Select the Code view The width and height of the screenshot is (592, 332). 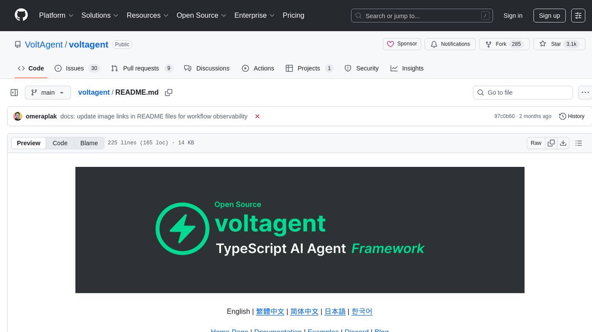(x=60, y=143)
